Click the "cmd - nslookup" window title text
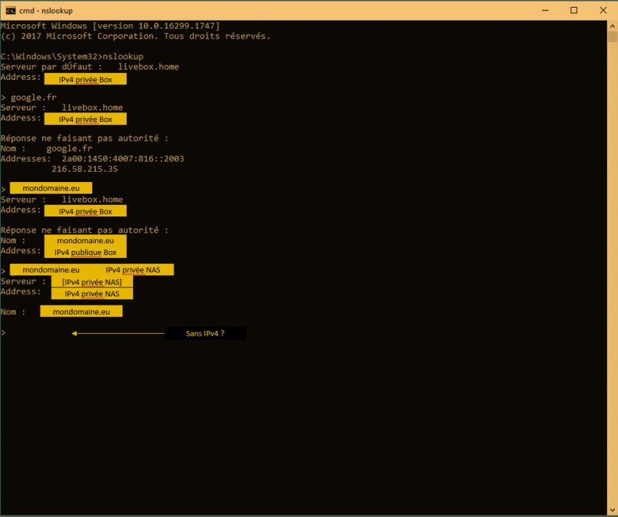The image size is (618, 517). tap(45, 10)
